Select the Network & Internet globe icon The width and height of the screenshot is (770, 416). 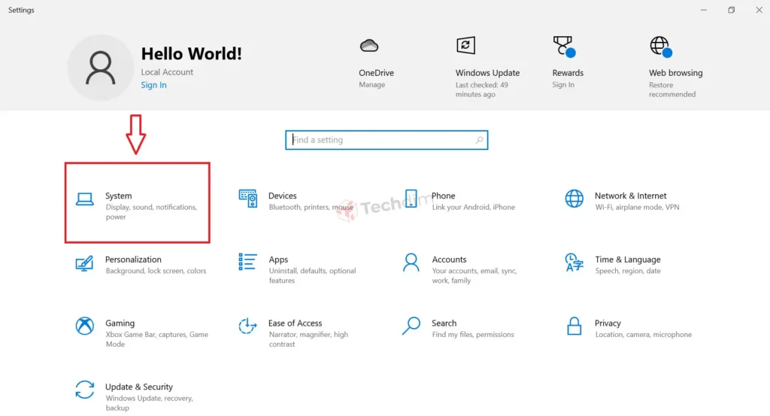(x=574, y=199)
